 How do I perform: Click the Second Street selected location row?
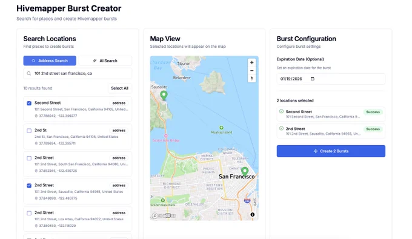click(x=331, y=114)
